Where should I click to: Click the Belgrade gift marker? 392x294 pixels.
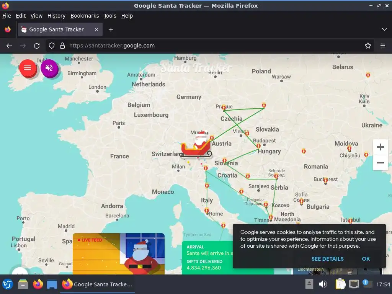276,176
